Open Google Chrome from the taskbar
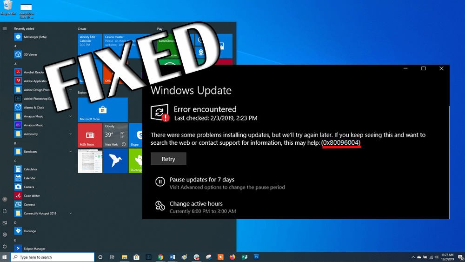This screenshot has height=262, width=465. click(160, 257)
